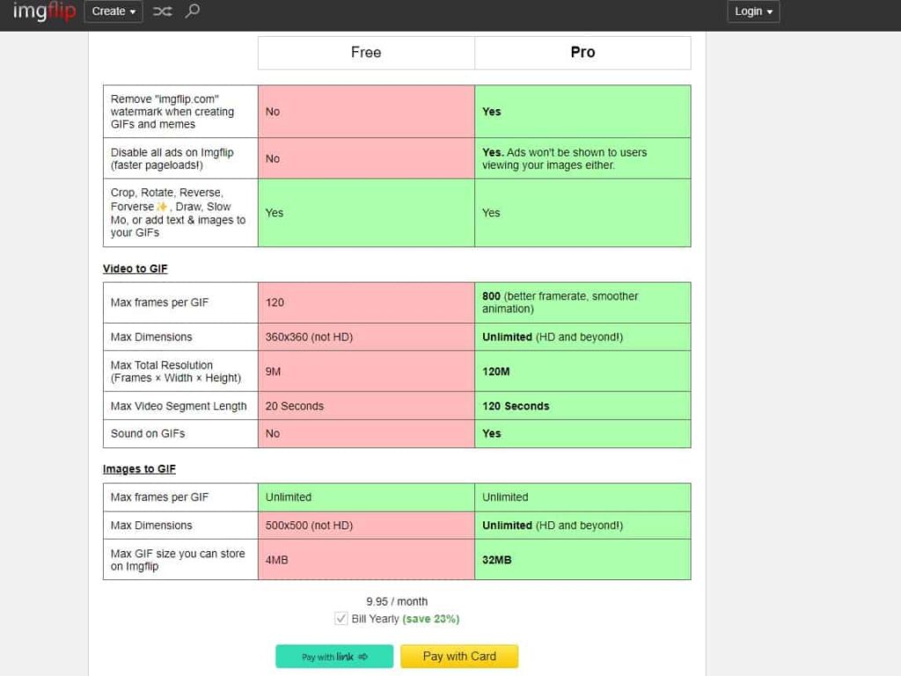Viewport: 901px width, 676px height.
Task: Click the Pro 32MB storage cell
Action: (x=582, y=559)
